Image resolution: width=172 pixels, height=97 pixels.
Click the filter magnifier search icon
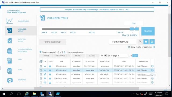click(x=140, y=42)
